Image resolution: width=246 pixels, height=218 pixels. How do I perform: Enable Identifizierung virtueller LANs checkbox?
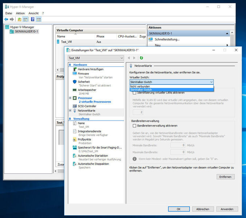point(134,93)
